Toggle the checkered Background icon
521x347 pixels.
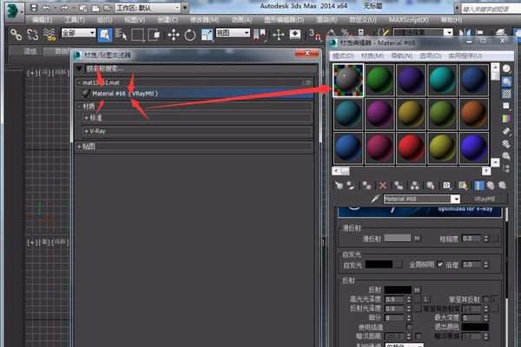pos(506,94)
